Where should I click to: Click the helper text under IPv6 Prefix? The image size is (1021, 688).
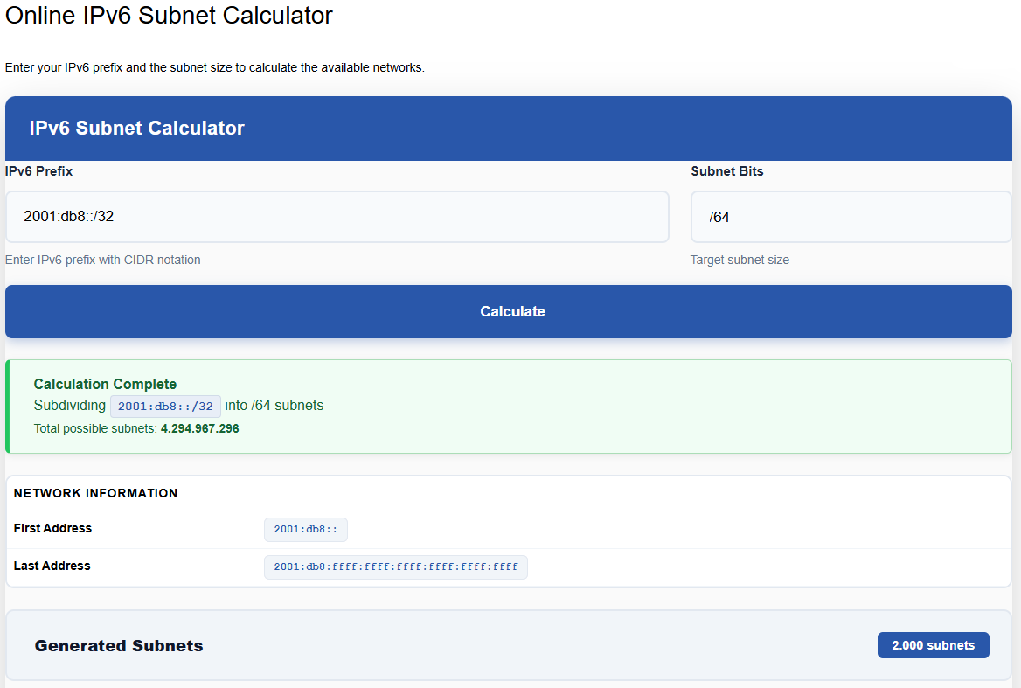pos(102,260)
